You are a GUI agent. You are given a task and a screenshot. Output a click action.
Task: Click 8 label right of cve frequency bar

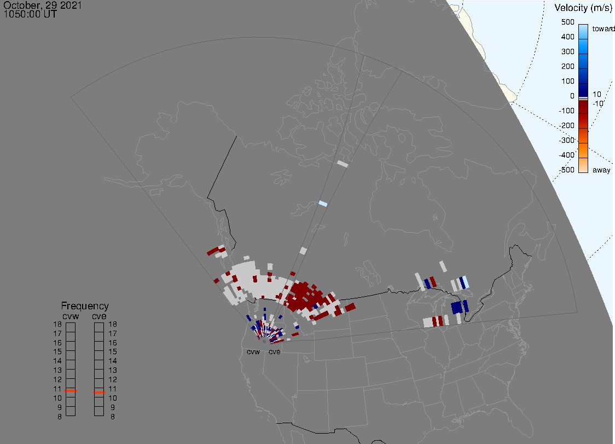pyautogui.click(x=113, y=417)
